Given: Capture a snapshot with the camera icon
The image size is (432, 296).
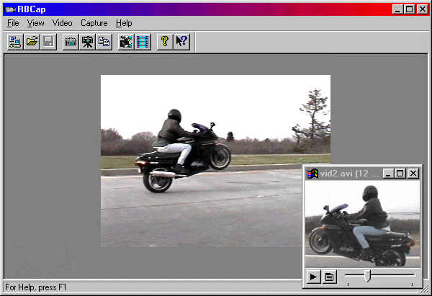Looking at the screenshot, I should click(x=71, y=42).
